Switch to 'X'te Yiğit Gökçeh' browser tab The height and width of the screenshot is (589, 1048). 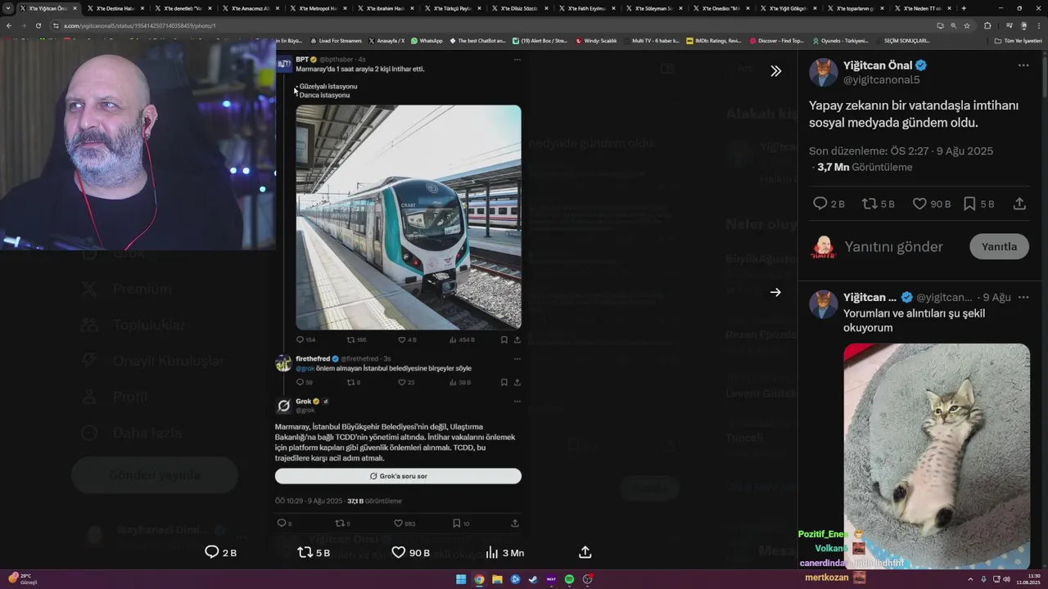click(790, 8)
